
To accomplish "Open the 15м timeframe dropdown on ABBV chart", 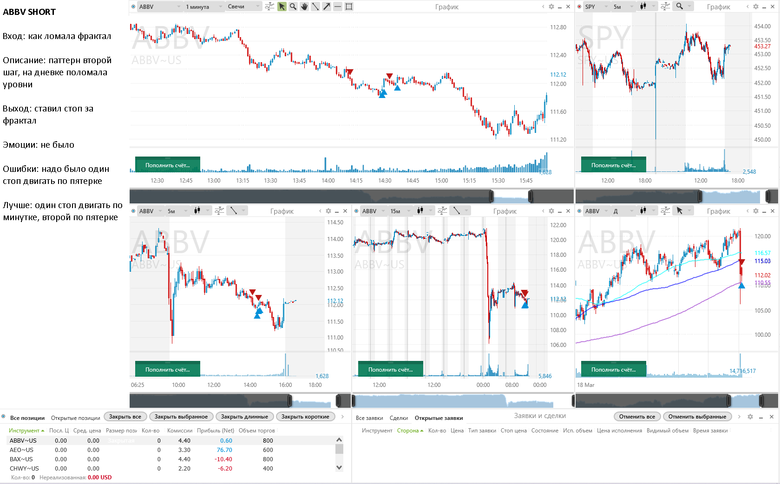I will [401, 211].
